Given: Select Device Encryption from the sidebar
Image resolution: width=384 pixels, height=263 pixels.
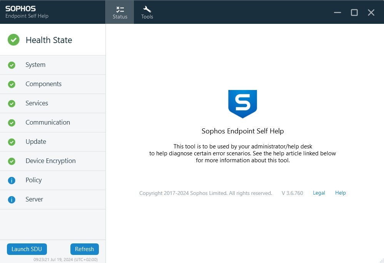Looking at the screenshot, I should point(50,161).
